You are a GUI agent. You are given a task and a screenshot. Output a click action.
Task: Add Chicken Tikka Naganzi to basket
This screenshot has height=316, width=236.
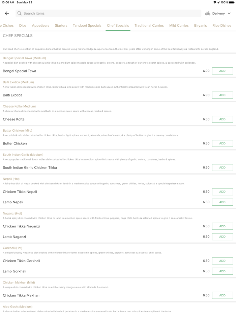[x=222, y=226]
